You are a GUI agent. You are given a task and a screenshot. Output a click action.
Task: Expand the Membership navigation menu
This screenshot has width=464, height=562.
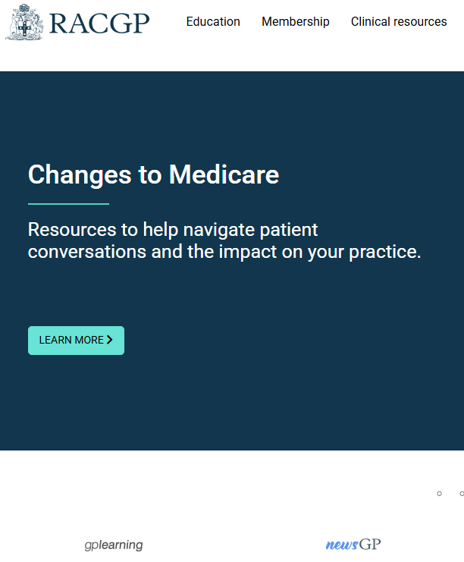[296, 22]
